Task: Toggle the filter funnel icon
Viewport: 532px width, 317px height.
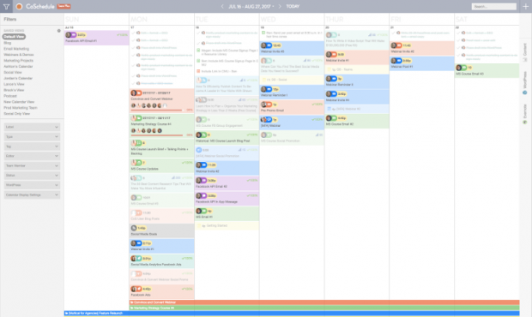Action: click(6, 7)
